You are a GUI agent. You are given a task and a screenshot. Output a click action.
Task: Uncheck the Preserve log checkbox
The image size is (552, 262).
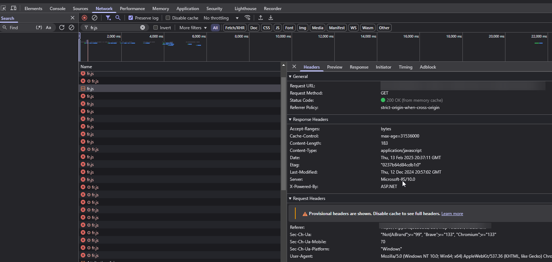coord(130,17)
